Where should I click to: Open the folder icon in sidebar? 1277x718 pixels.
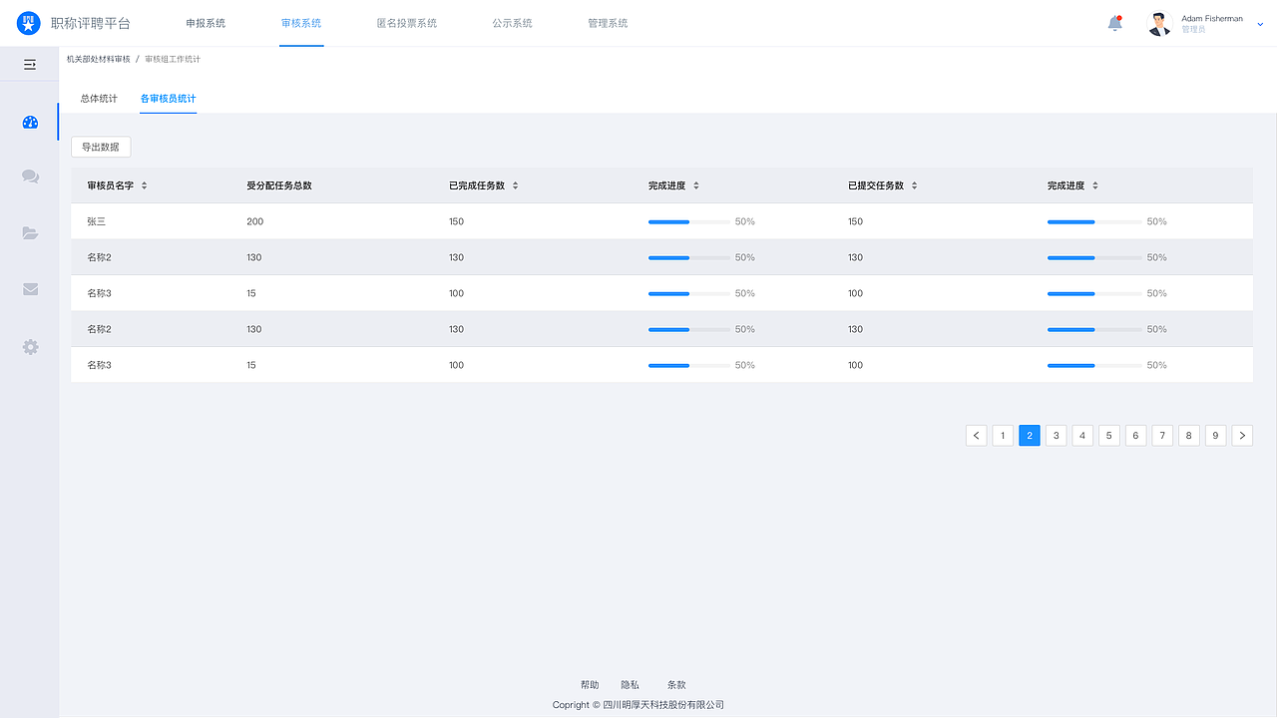[x=30, y=233]
